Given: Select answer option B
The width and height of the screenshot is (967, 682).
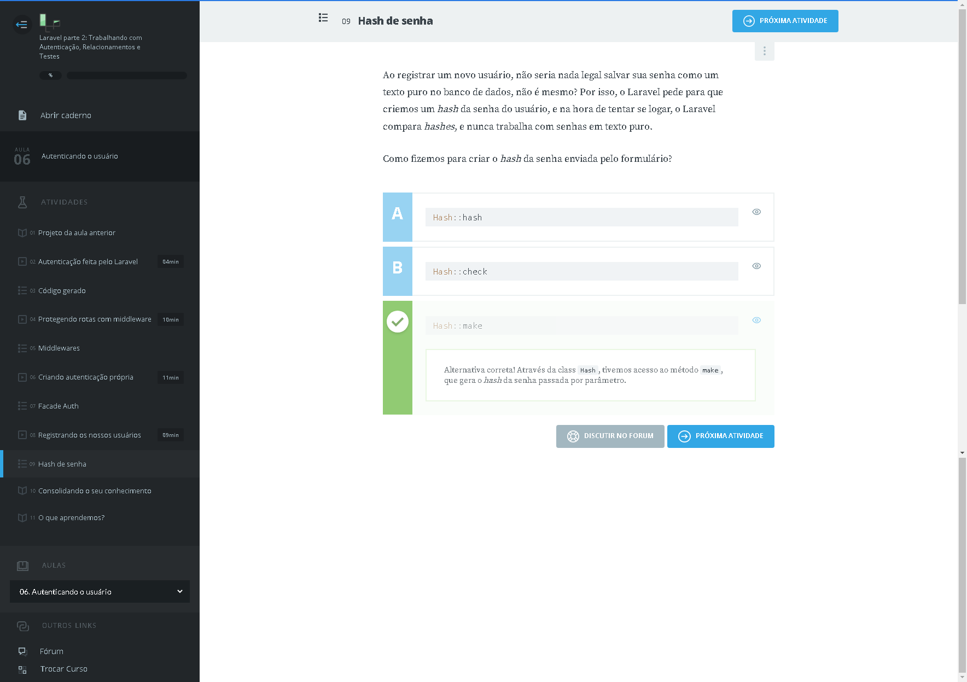Looking at the screenshot, I should point(398,271).
